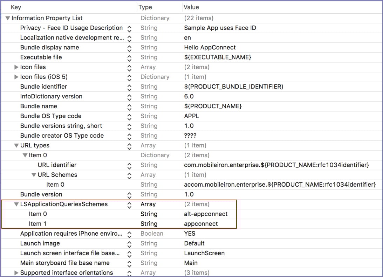Select the Main storyboard file base name row
Viewport: 383px width, 277px height.
coord(65,263)
